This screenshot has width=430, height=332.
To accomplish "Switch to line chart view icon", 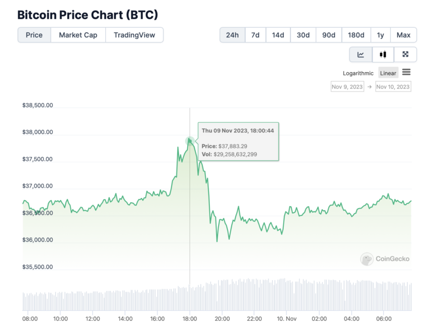I will coord(361,55).
